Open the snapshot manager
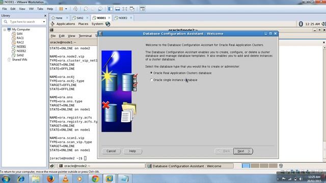Image resolution: width=326 pixels, height=183 pixels. point(100,9)
